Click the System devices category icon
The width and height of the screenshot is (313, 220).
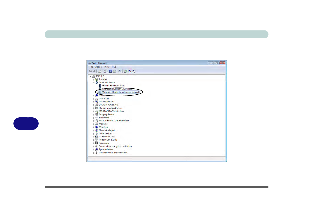(x=96, y=149)
